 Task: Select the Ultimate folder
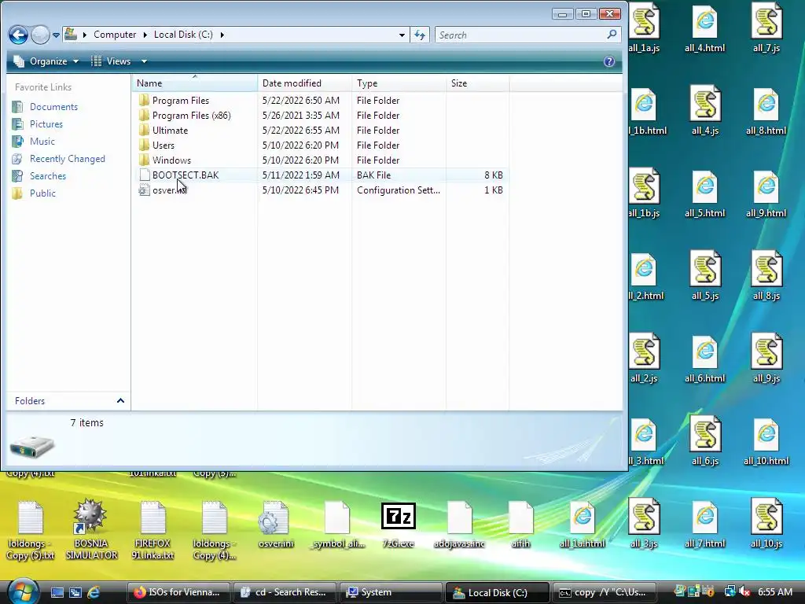[x=170, y=131]
